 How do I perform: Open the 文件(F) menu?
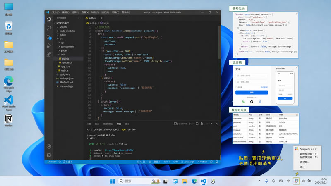point(55,12)
